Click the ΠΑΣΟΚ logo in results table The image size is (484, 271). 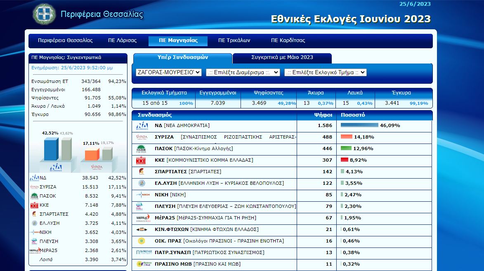141,149
